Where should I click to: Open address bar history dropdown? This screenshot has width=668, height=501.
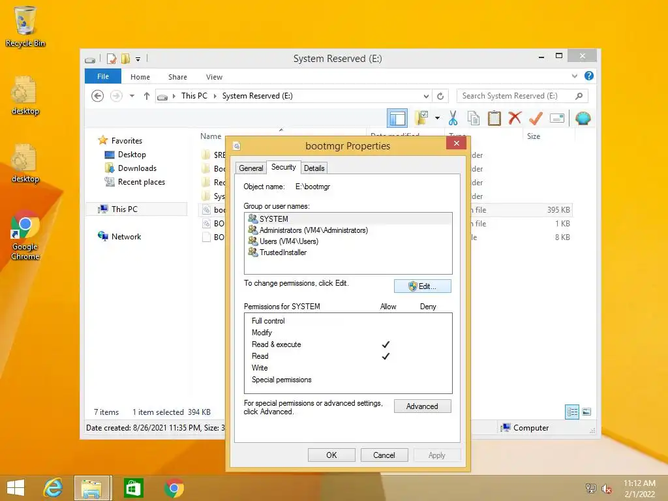[426, 97]
